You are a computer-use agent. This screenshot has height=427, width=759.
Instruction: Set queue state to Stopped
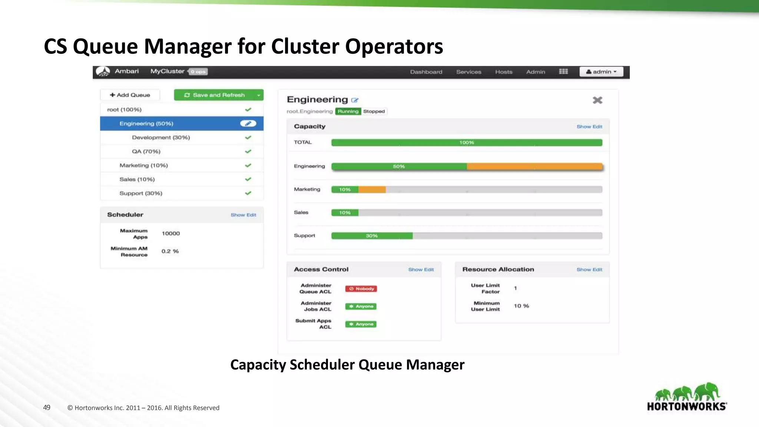(374, 111)
